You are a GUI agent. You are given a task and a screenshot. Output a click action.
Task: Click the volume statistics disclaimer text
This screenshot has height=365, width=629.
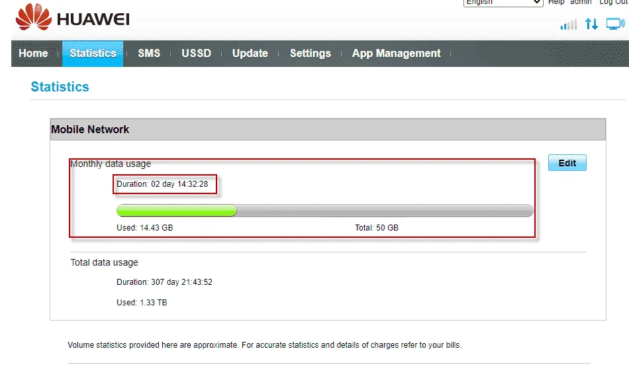(264, 345)
